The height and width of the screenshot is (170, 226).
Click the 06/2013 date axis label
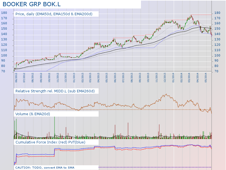click(x=115, y=78)
